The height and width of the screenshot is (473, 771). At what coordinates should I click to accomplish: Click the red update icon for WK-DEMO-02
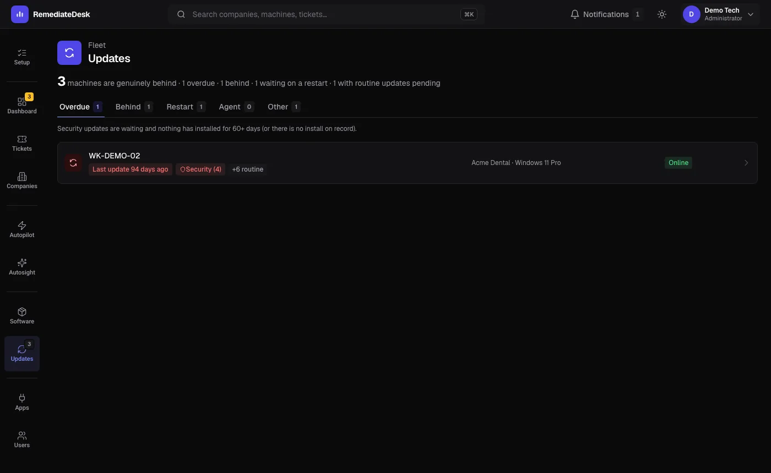coord(73,163)
